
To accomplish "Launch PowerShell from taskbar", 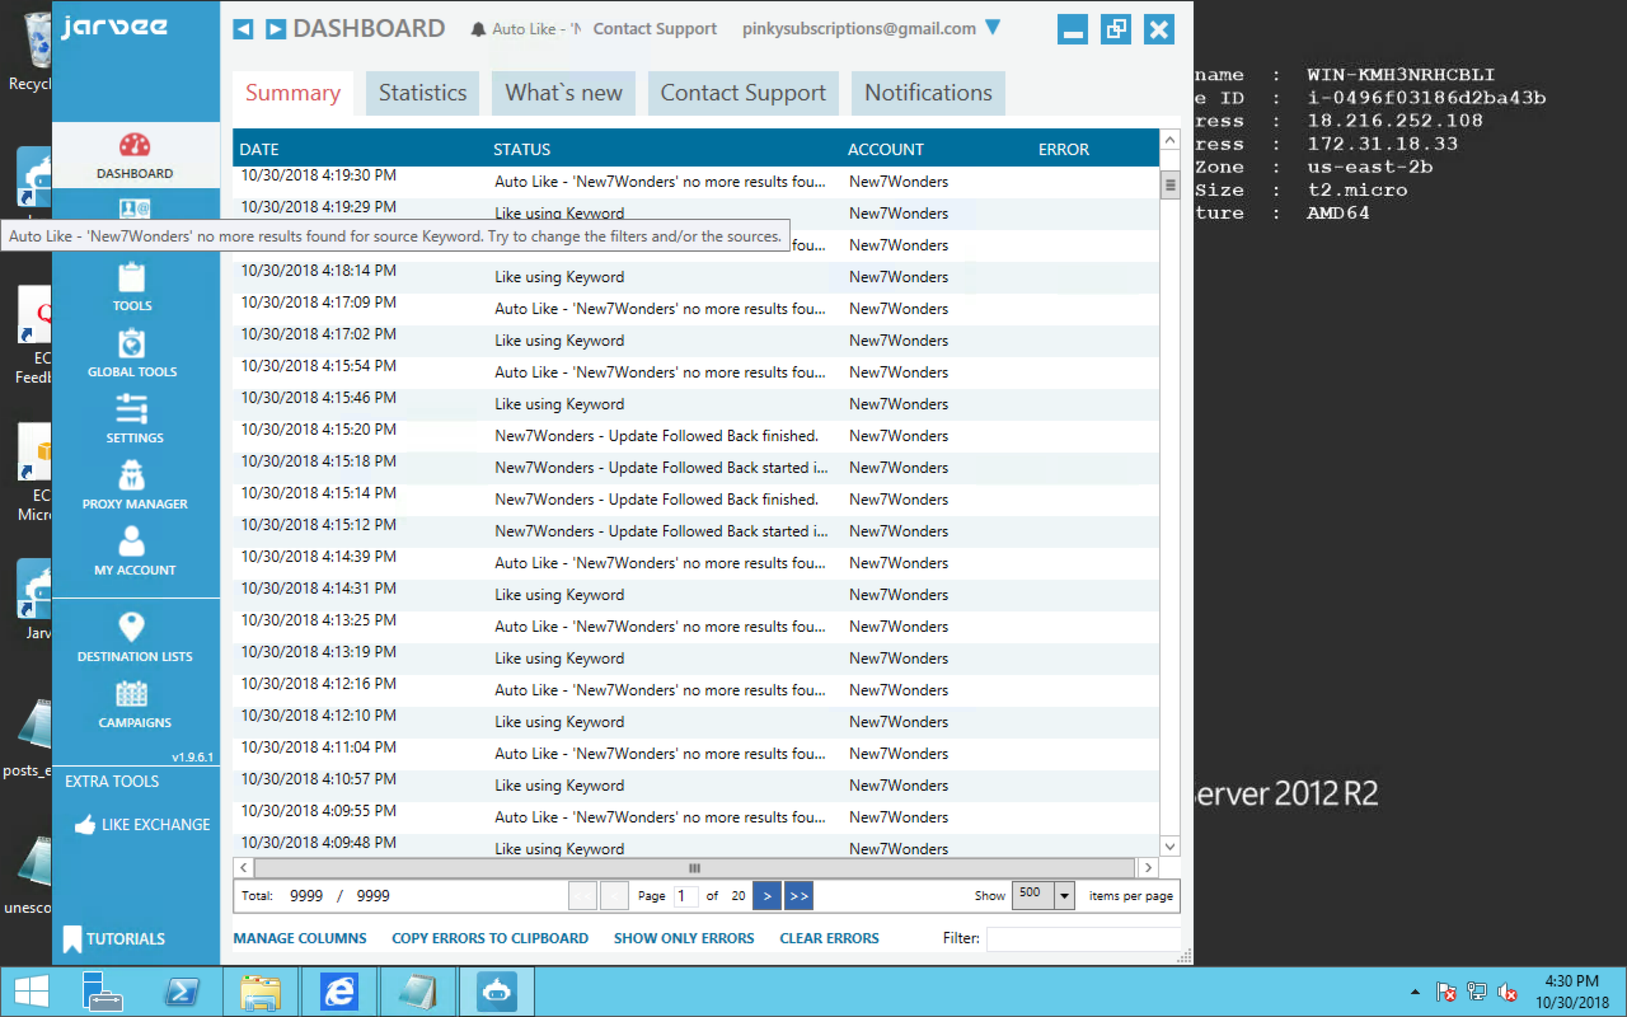I will 182,992.
